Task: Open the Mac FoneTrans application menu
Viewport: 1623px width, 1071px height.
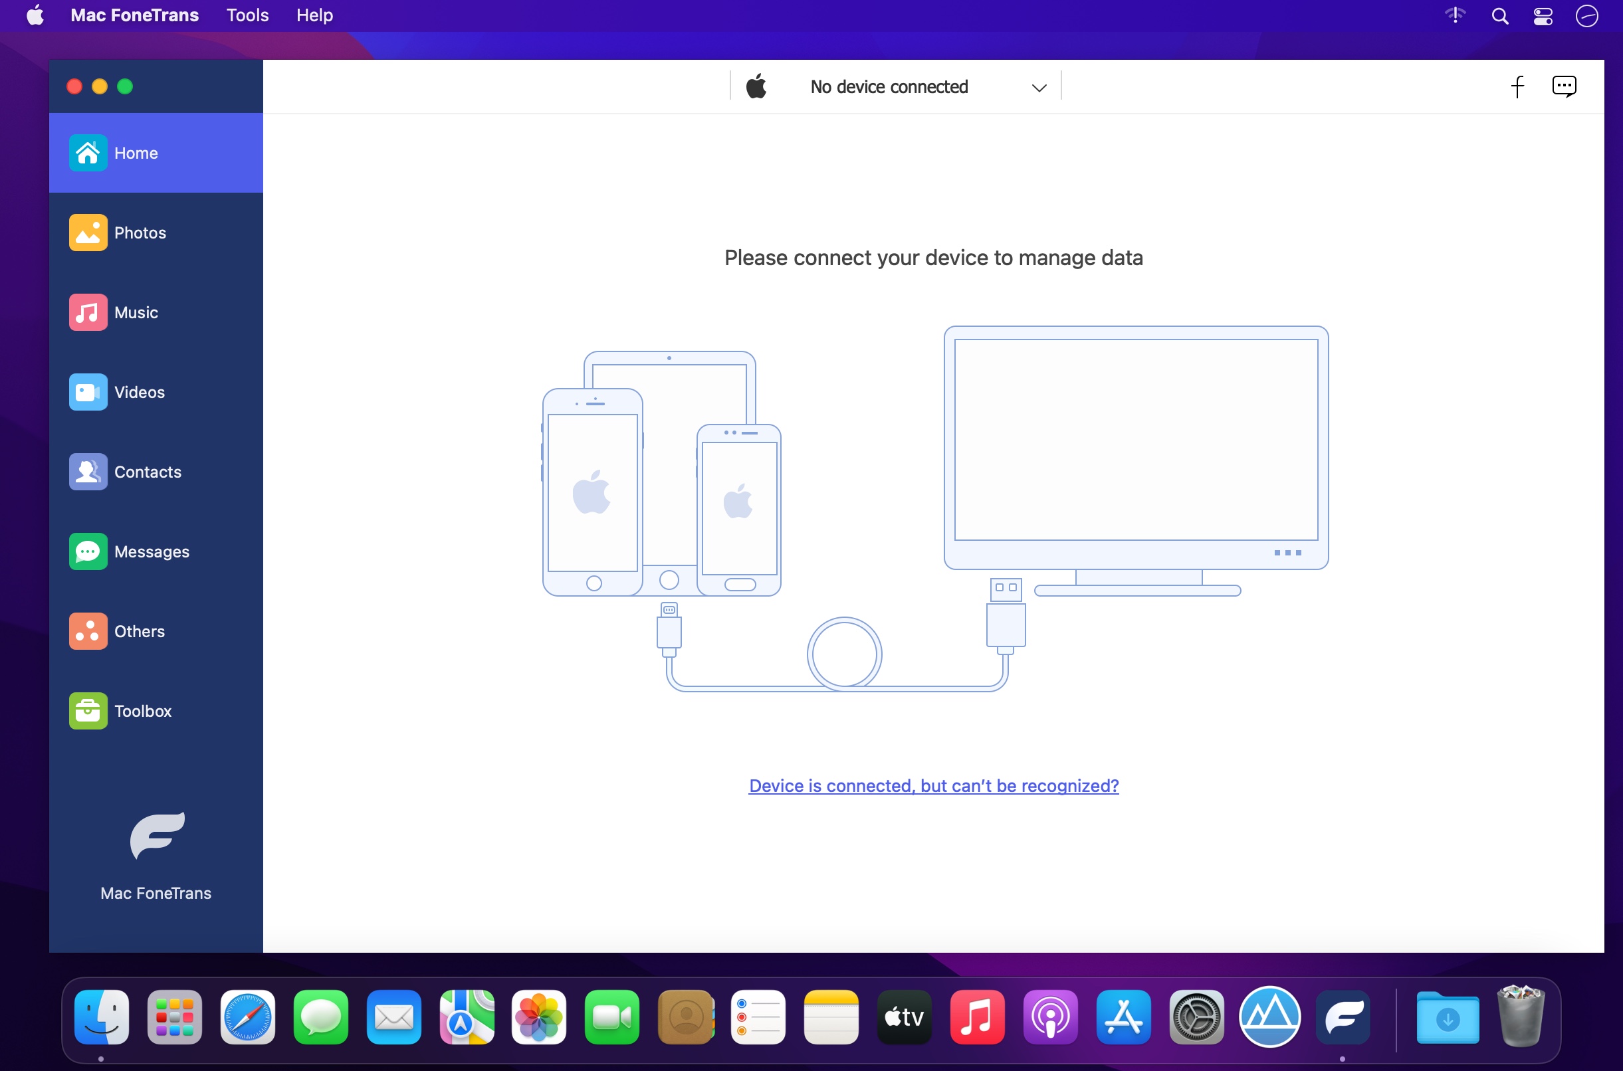Action: point(134,15)
